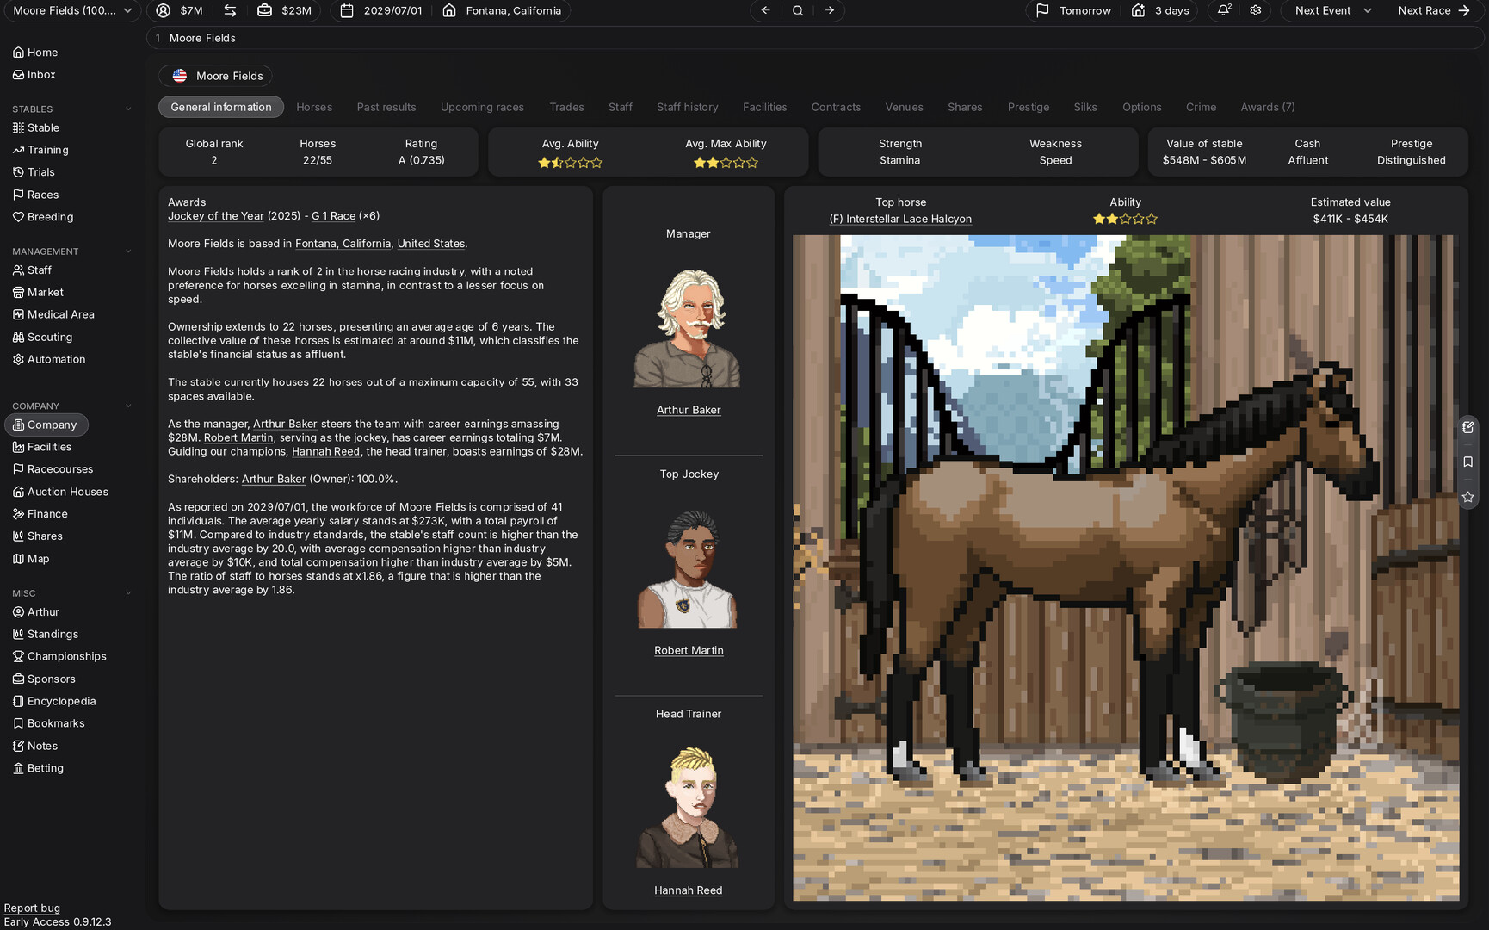Viewport: 1489px width, 930px height.
Task: Open the Facilities tab
Action: 765,107
